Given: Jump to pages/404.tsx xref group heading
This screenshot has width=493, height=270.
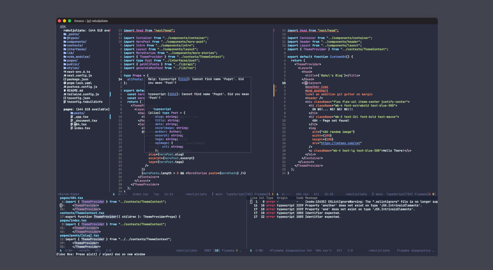Looking at the screenshot, I should coord(72,198).
